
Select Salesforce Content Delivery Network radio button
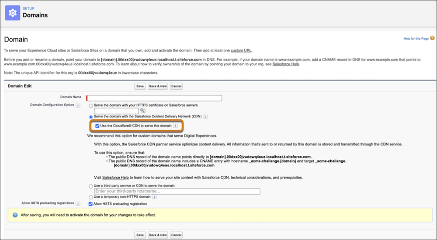coord(91,117)
